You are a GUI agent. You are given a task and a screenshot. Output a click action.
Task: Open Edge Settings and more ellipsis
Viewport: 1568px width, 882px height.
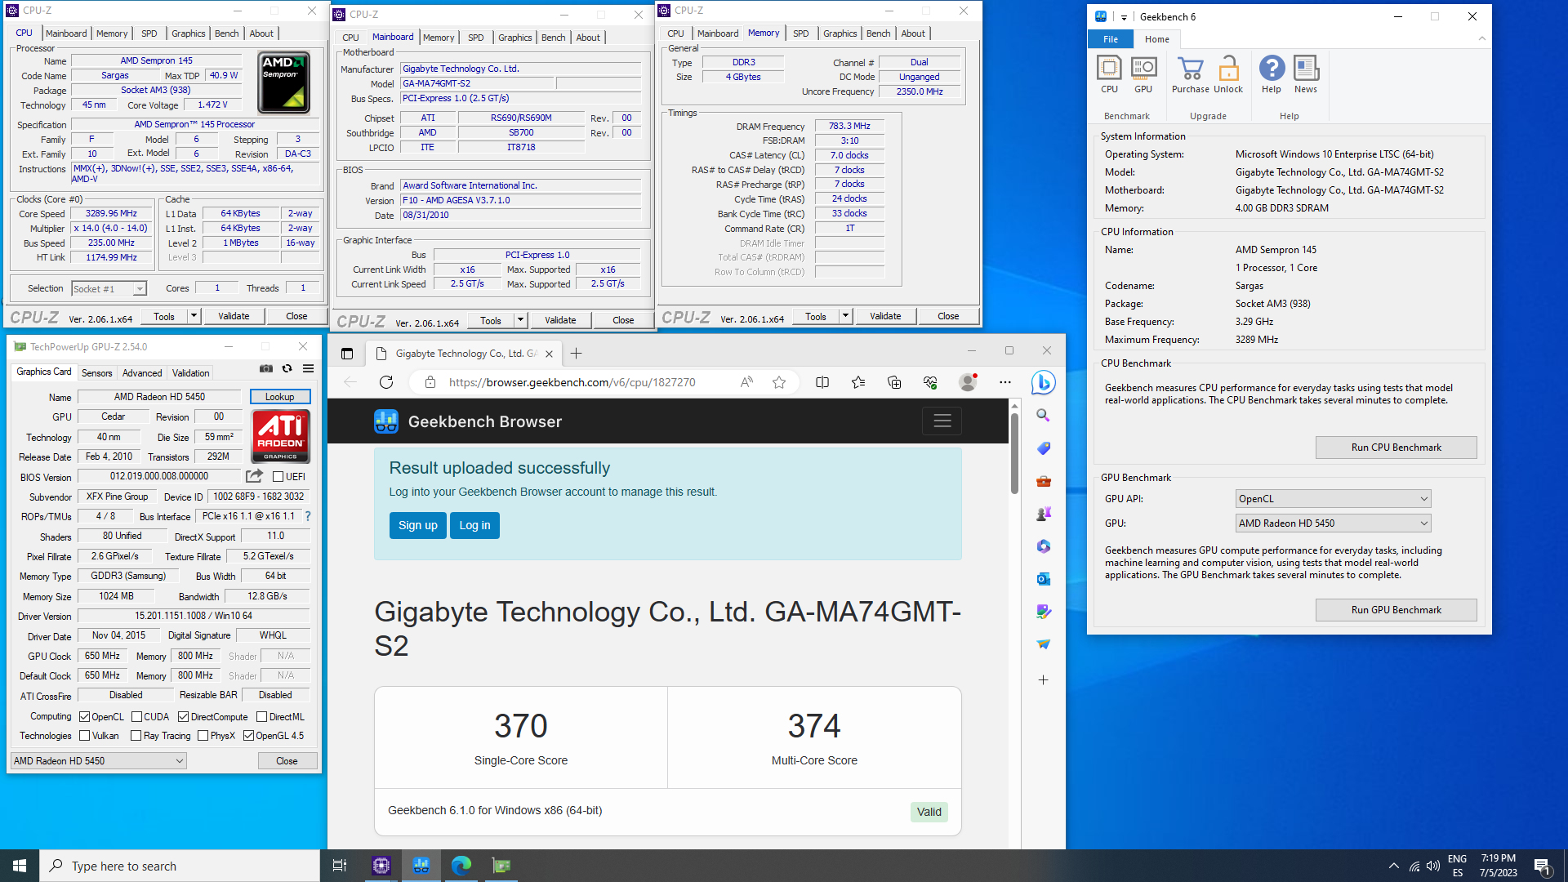coord(1005,382)
